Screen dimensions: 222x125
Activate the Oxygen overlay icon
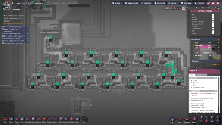click(174, 8)
